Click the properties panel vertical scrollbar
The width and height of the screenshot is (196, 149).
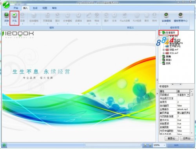click(x=192, y=112)
